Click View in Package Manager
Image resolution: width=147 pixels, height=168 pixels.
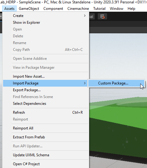pyautogui.click(x=46, y=68)
